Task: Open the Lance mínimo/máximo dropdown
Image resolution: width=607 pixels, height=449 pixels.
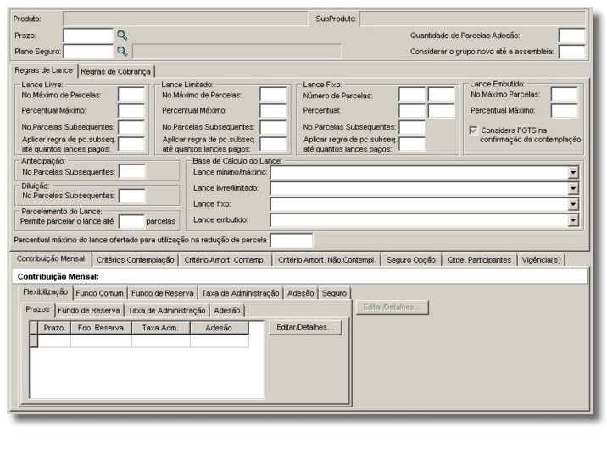Action: 573,173
